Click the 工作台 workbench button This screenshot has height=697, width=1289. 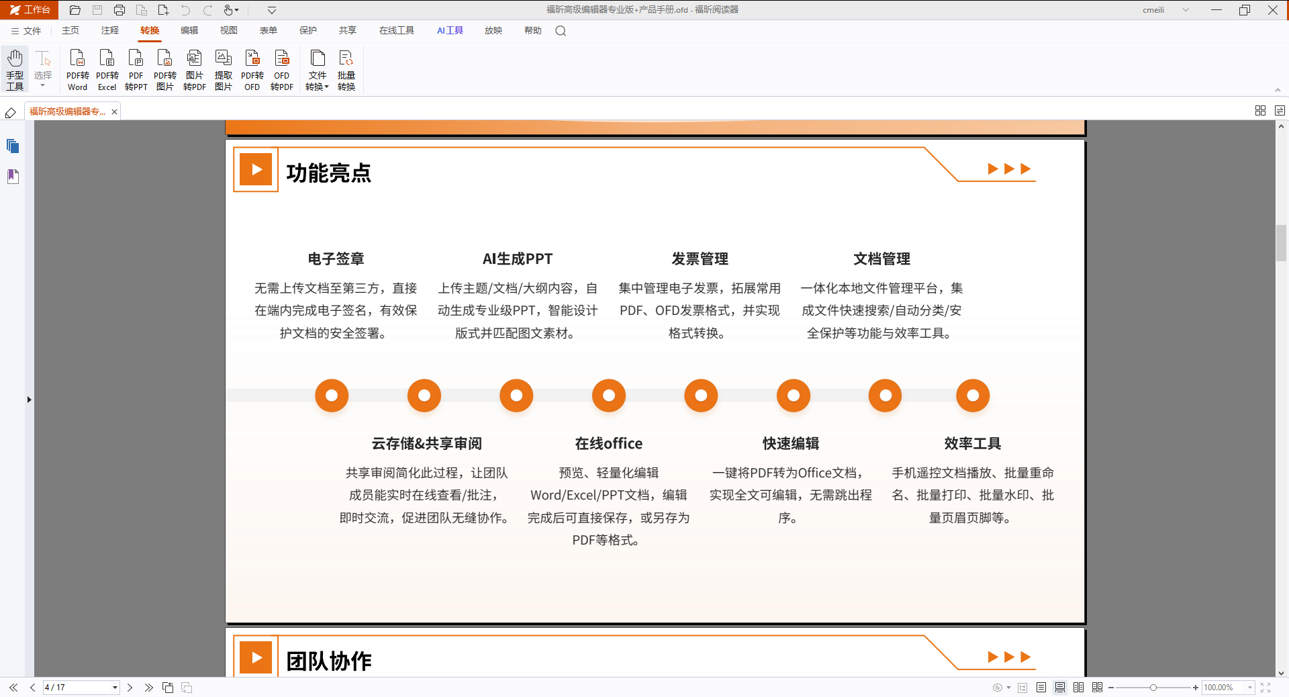click(x=30, y=10)
